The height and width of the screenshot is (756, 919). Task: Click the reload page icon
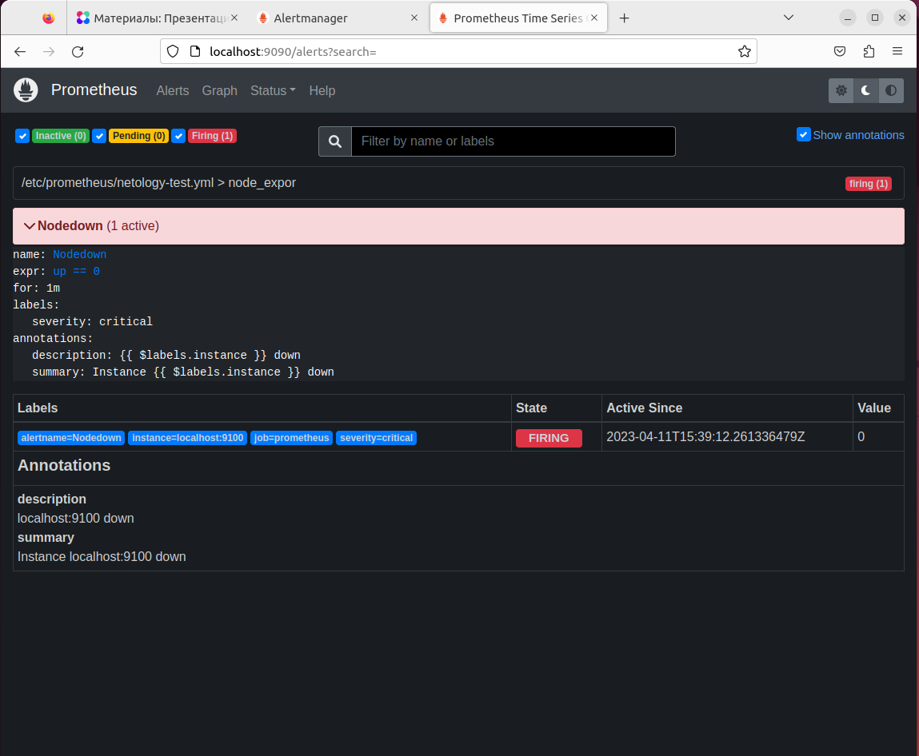(77, 51)
